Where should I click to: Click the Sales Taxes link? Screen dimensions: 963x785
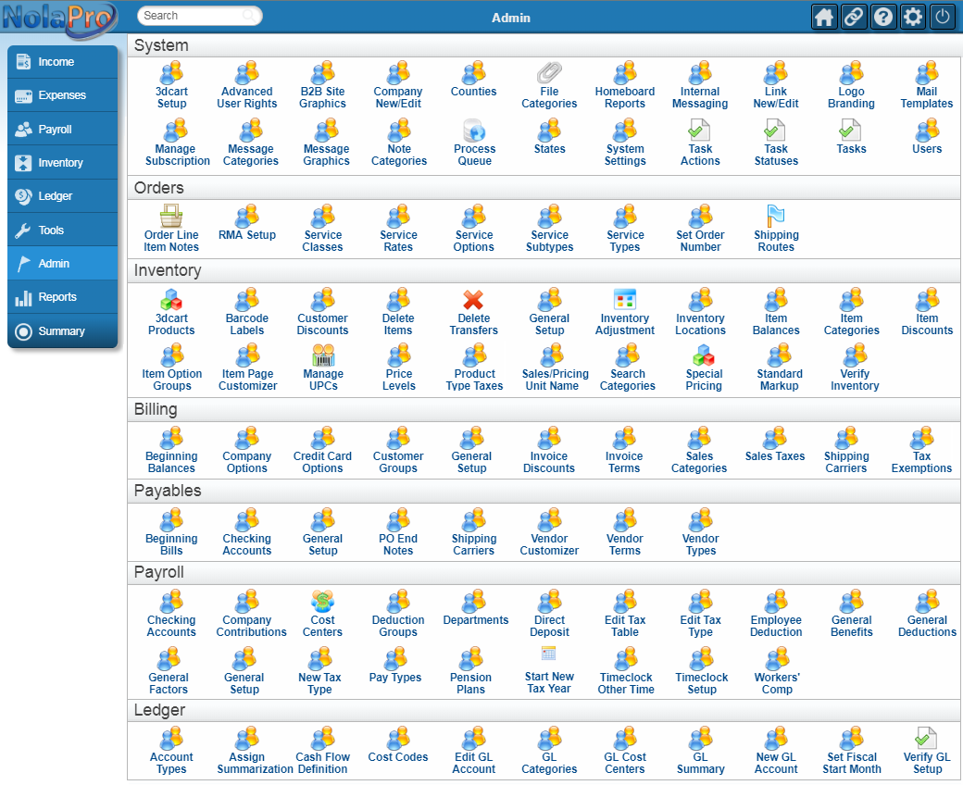(x=775, y=456)
